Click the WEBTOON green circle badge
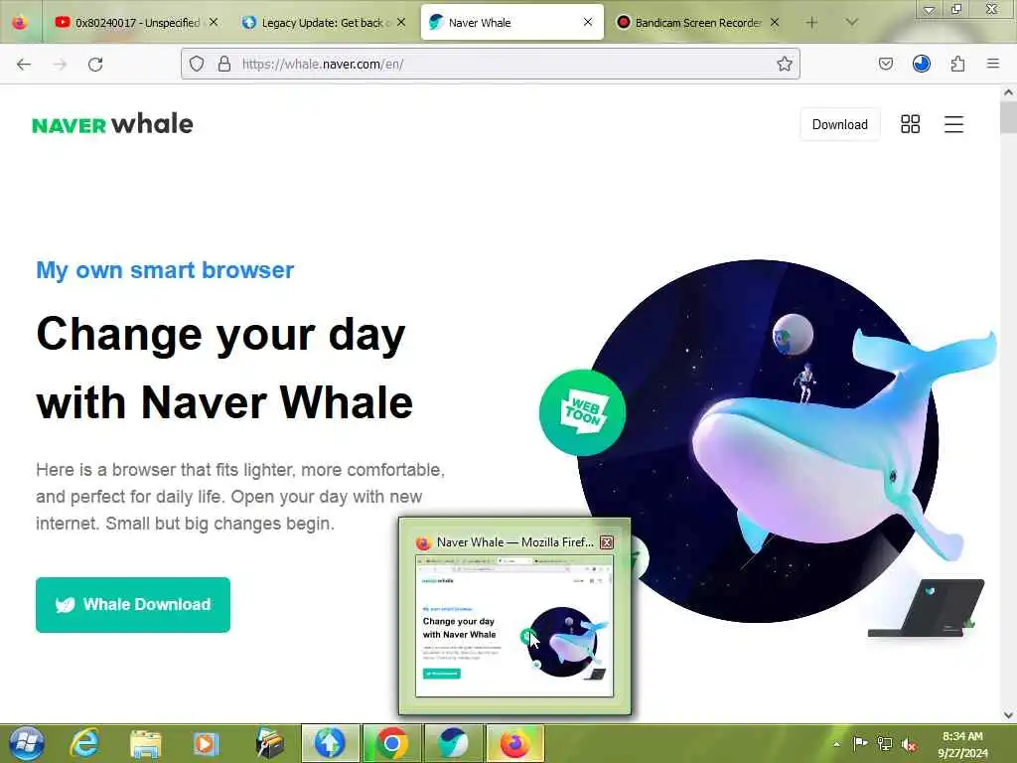The image size is (1017, 763). click(x=582, y=412)
